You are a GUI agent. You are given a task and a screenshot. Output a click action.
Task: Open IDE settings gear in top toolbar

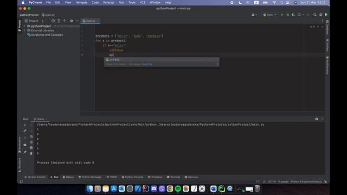[320, 15]
